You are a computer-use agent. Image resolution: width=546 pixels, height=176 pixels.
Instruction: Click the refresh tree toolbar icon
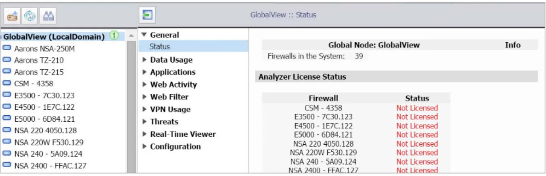[x=30, y=16]
